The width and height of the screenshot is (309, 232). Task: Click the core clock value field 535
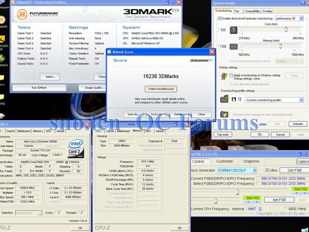[x=223, y=30]
